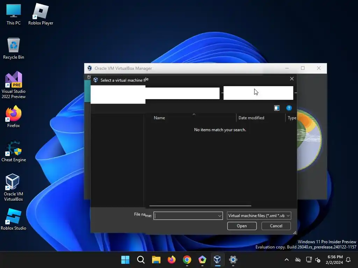
Task: Open the Windows Start menu
Action: tap(125, 260)
